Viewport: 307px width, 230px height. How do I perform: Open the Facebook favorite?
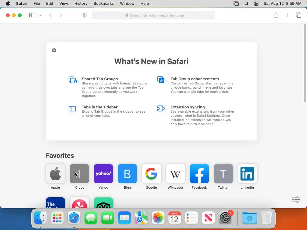pos(199,174)
